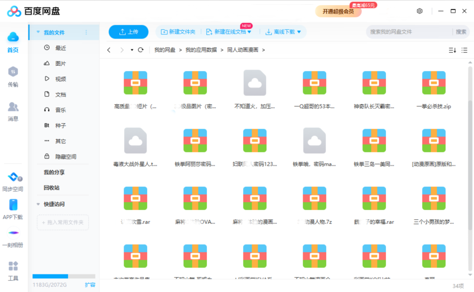Focus the 搜索我的网盘文件 search field
474x292 pixels.
click(x=409, y=32)
